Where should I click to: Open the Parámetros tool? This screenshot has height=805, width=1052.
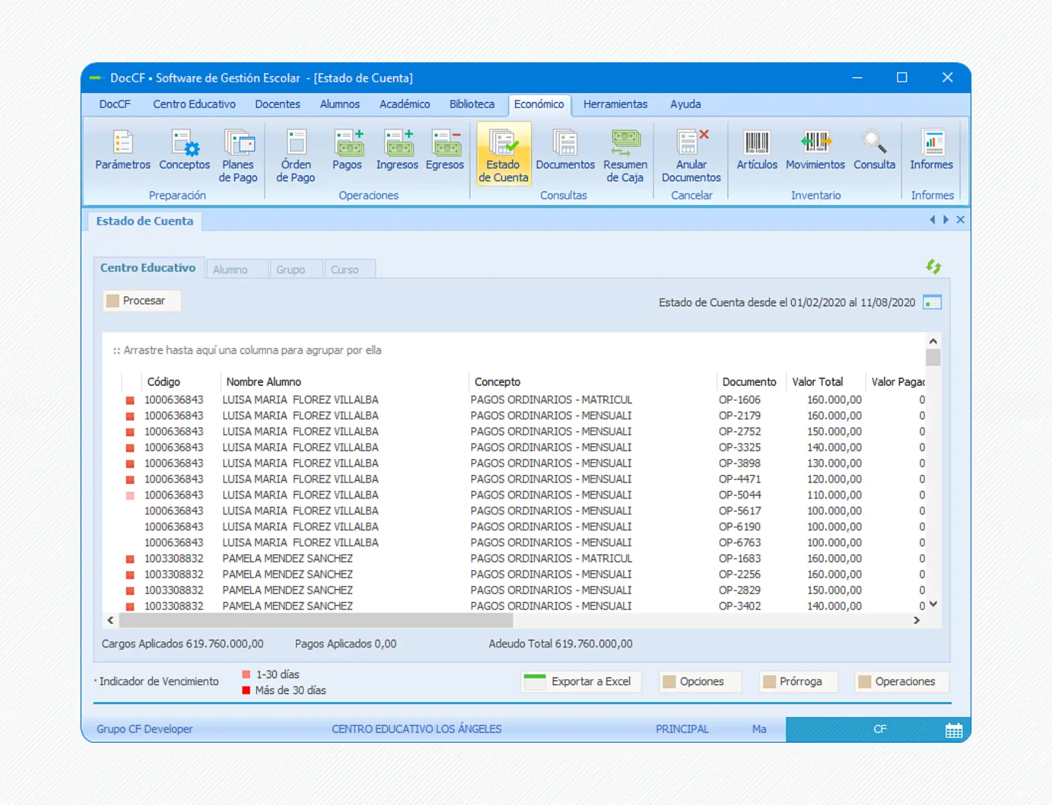(122, 150)
